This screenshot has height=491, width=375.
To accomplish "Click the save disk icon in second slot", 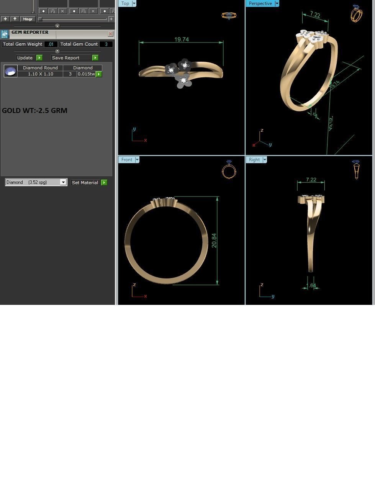I will point(84,11).
